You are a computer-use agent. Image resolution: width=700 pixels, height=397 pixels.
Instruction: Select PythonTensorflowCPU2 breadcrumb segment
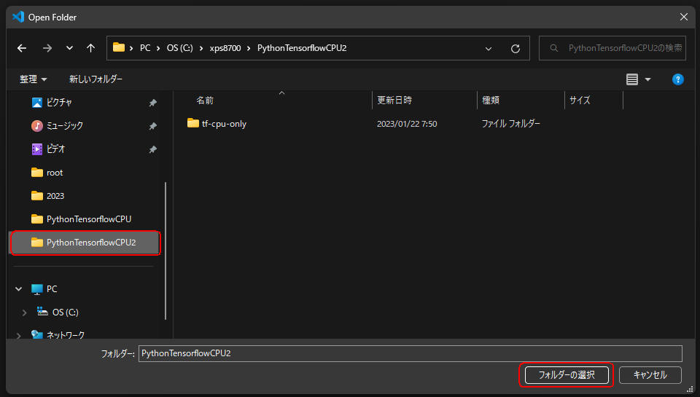click(302, 48)
